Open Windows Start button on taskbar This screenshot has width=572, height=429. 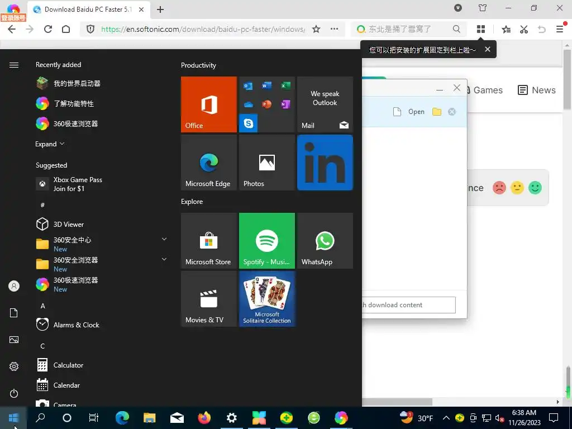coord(13,418)
